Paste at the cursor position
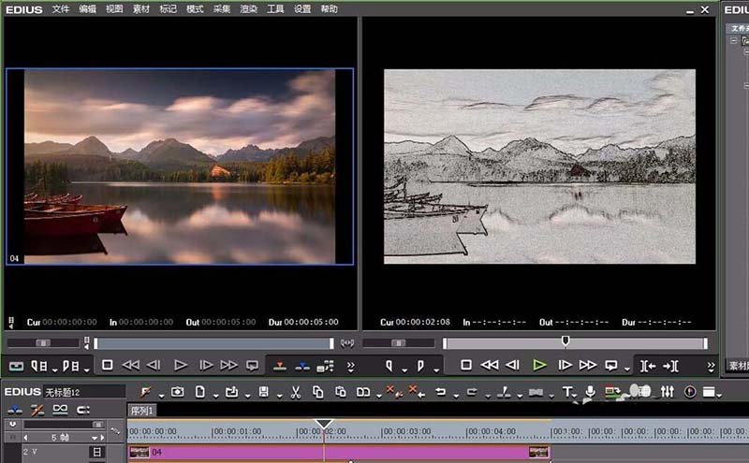 (341, 392)
